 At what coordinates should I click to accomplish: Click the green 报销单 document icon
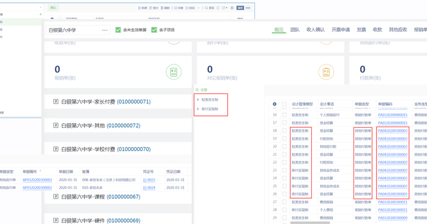click(174, 72)
